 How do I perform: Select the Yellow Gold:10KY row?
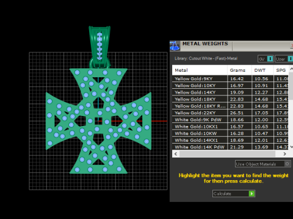230,86
